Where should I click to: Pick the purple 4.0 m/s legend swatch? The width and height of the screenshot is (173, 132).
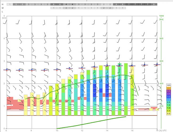pos(168,91)
